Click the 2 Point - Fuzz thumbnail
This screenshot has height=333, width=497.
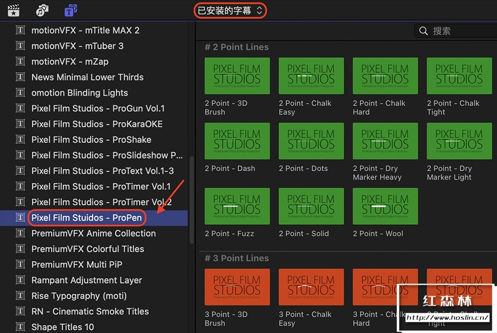click(x=237, y=206)
